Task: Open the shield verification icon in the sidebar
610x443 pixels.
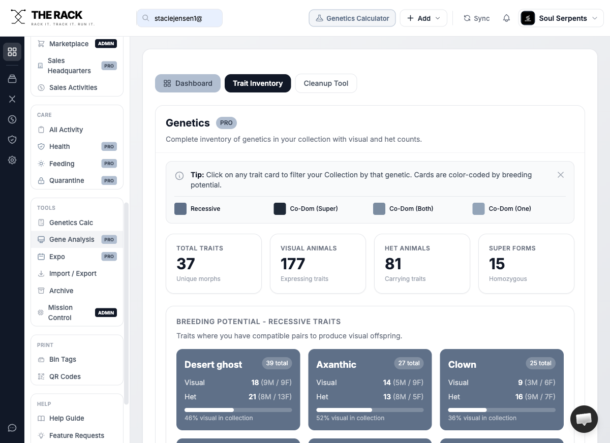Action: pyautogui.click(x=12, y=140)
